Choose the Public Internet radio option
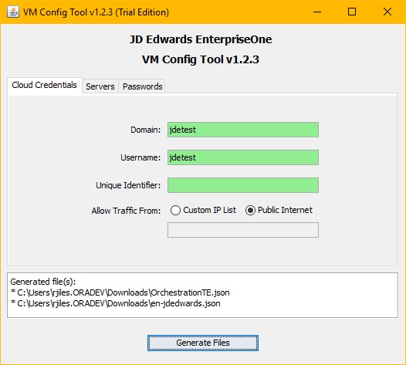This screenshot has height=365, width=406. click(279, 210)
